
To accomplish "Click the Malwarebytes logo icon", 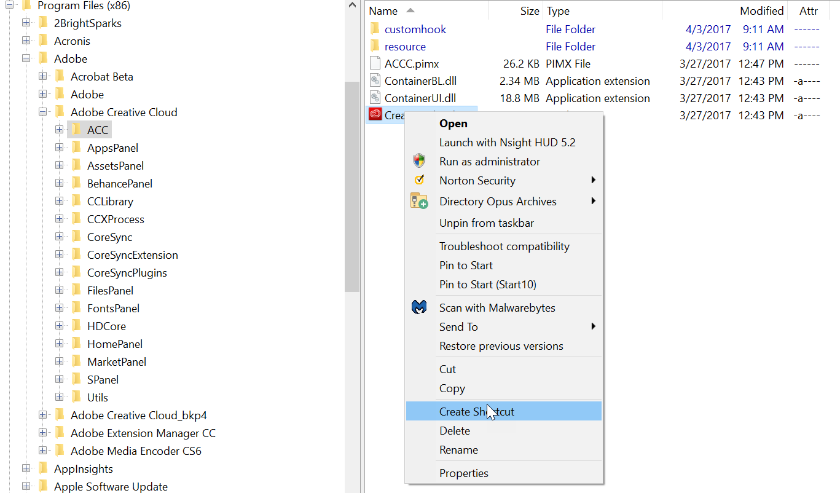I will 419,307.
